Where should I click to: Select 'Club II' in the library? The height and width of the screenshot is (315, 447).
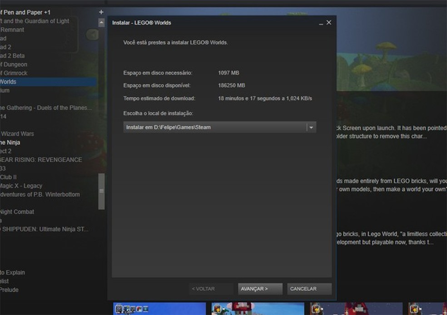coord(8,177)
